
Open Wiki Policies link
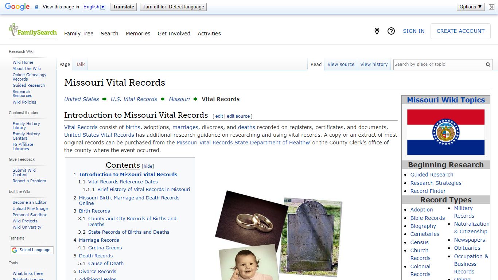(x=24, y=102)
